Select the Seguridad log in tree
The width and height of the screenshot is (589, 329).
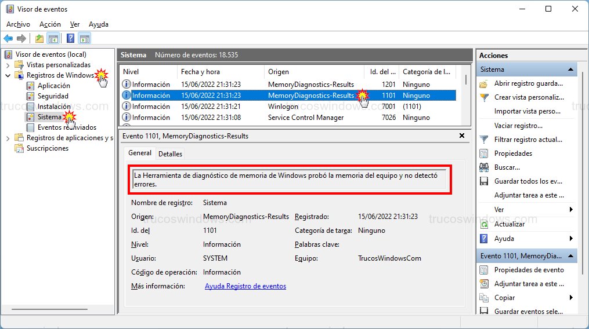53,96
